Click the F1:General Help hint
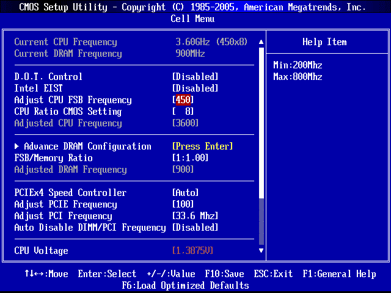Screen dimensions: 391x293 coord(340,274)
